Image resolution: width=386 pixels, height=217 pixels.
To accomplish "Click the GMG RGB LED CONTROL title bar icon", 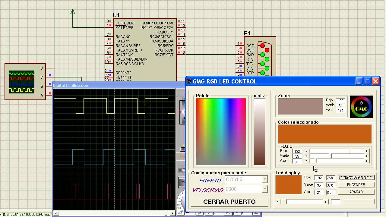I will tap(189, 81).
